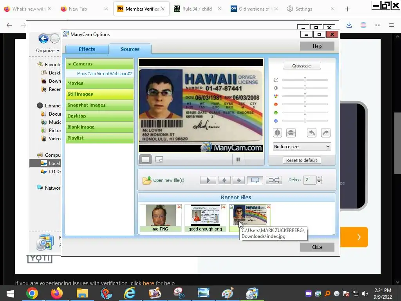Open the Firefox hamburger menu
The image size is (401, 301).
392,25
